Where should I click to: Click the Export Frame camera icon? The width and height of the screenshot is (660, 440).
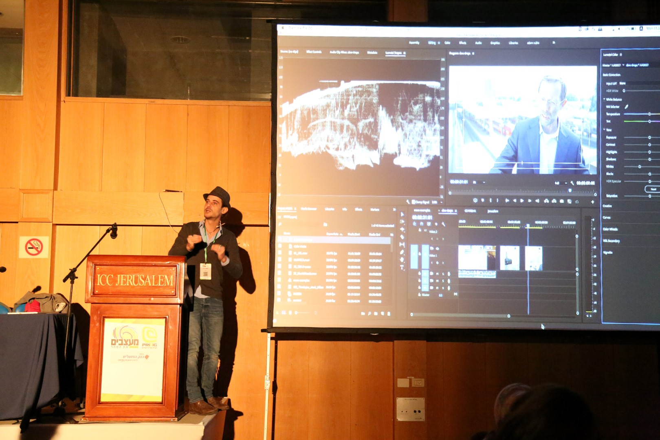(562, 201)
